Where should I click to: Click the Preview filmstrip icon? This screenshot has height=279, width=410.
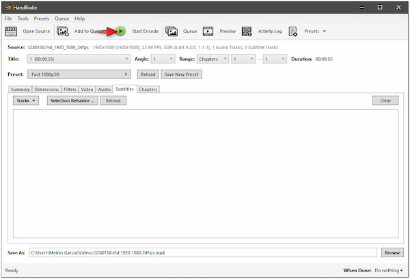pos(208,31)
